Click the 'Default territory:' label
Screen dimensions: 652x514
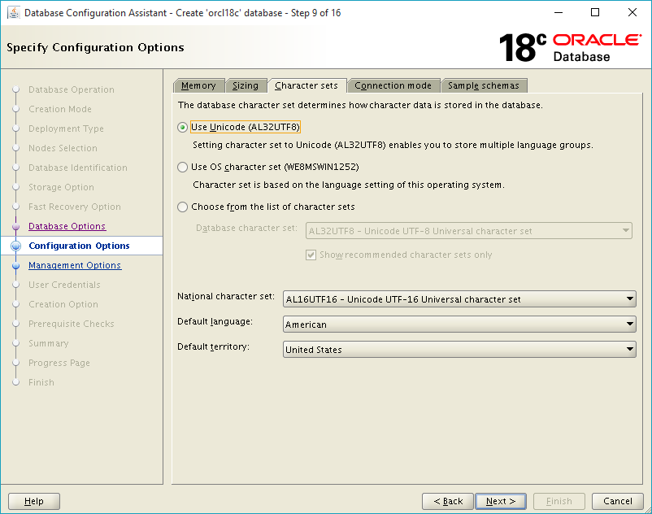(213, 346)
